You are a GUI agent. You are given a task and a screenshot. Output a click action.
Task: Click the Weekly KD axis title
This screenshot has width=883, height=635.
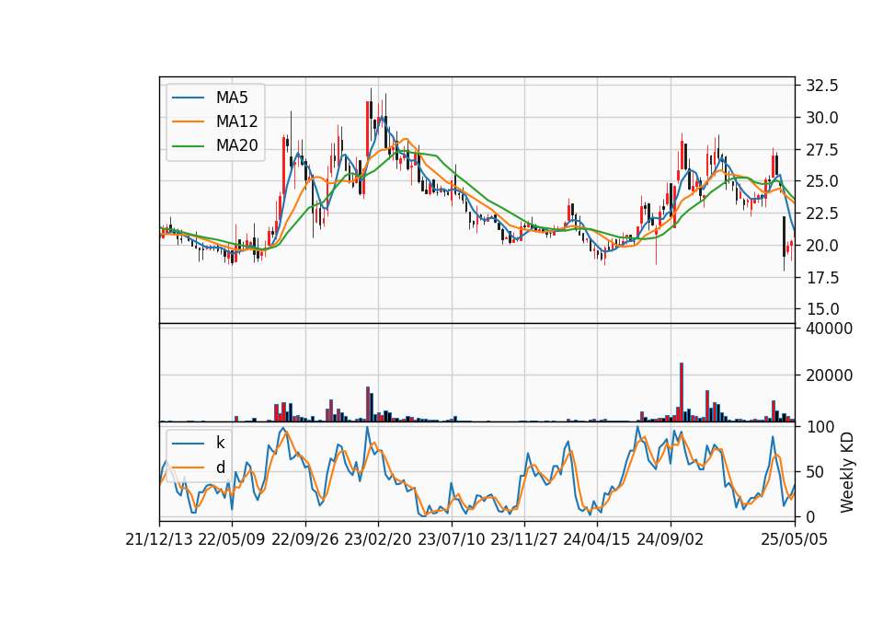click(x=847, y=472)
